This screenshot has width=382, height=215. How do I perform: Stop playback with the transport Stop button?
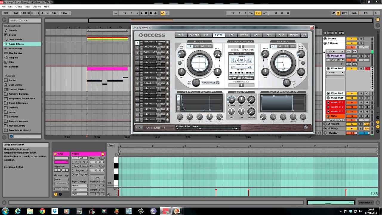click(146, 13)
